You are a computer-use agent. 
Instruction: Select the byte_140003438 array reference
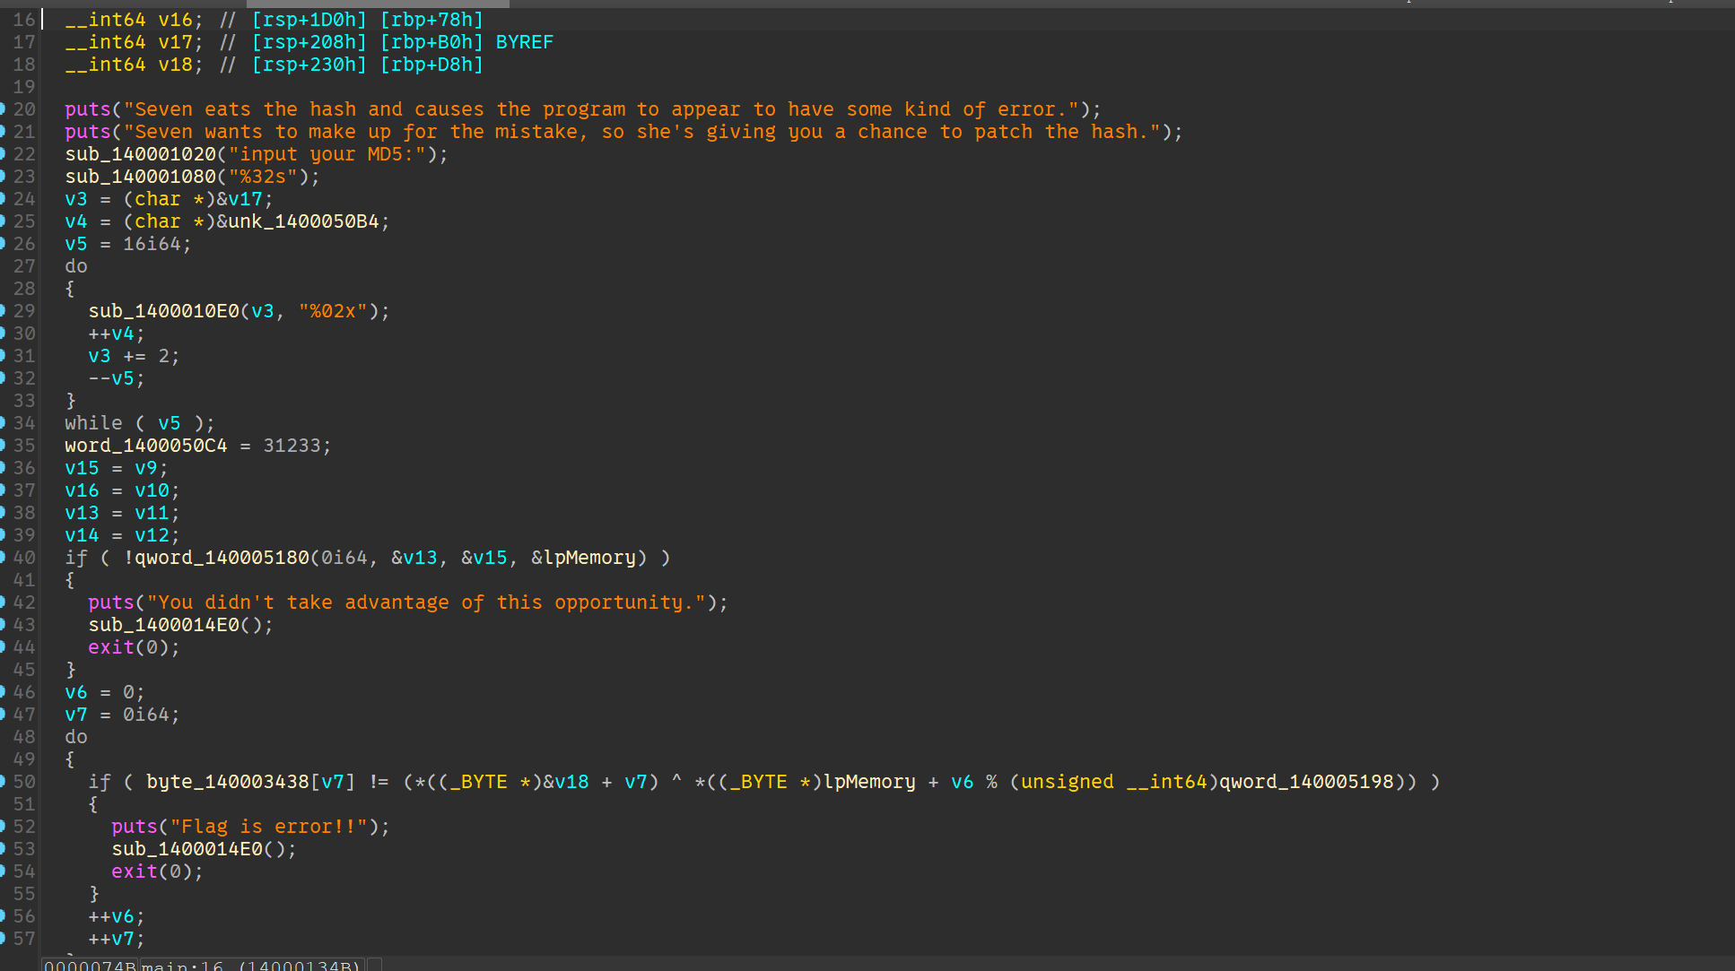(x=228, y=782)
